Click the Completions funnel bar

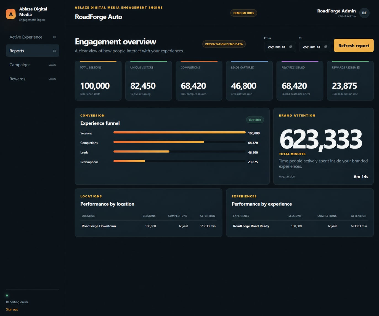click(179, 142)
